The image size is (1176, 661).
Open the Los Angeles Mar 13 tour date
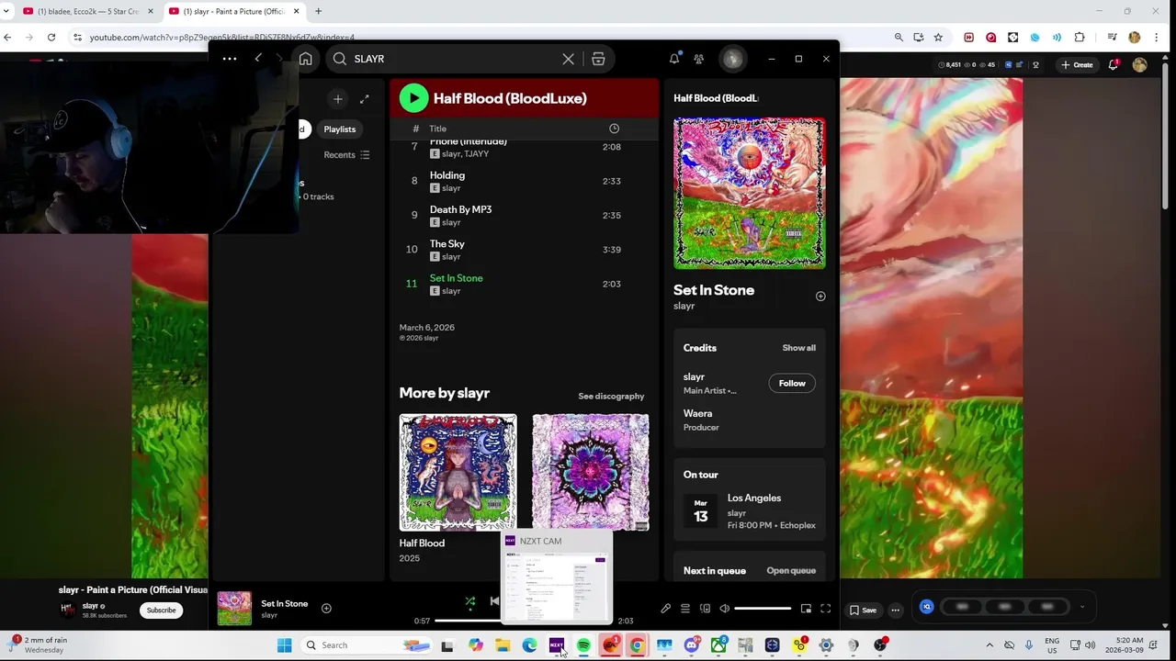pos(749,511)
